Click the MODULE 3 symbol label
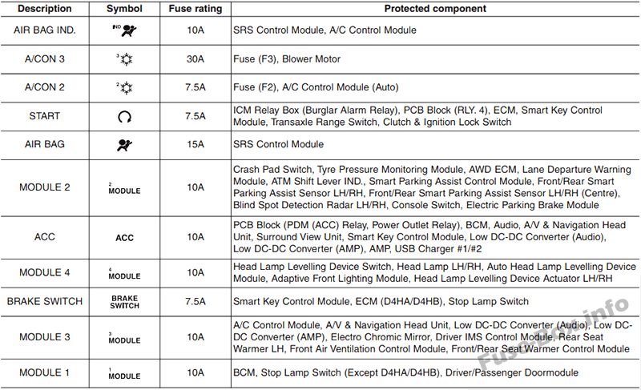This screenshot has height=390, width=641. 124,338
